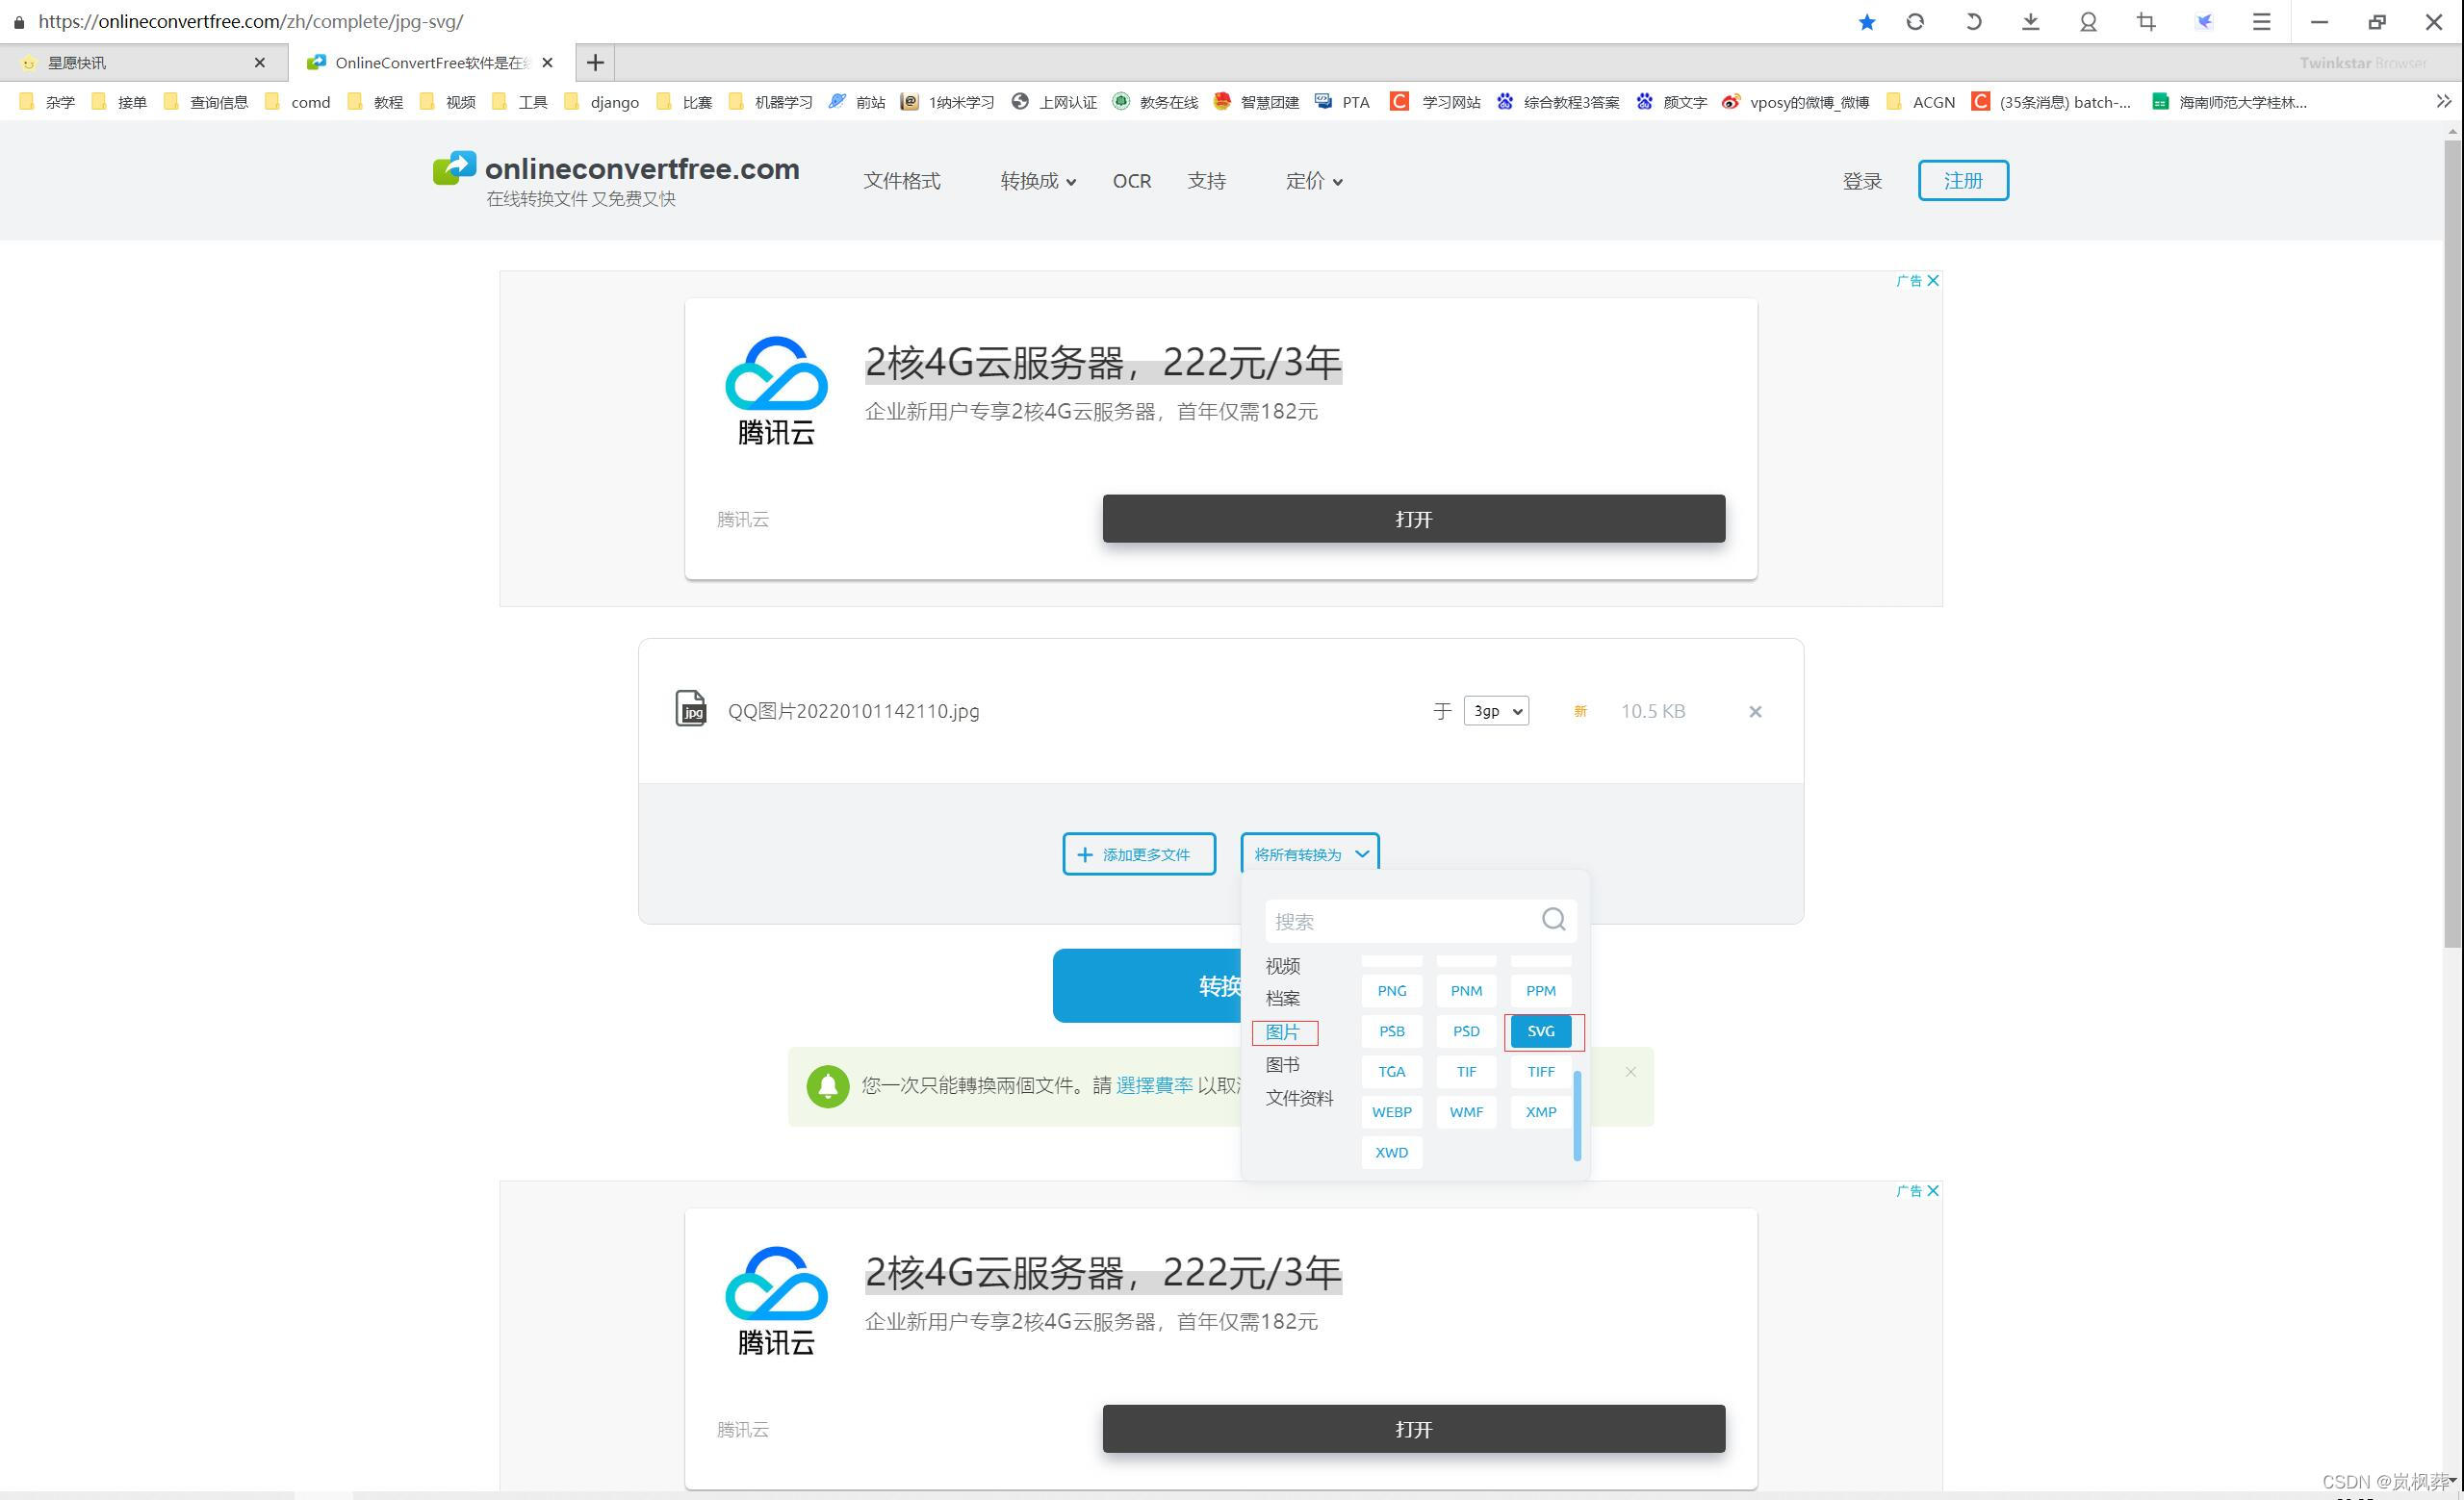Dismiss the green notification with its X
2464x1500 pixels.
[x=1631, y=1072]
